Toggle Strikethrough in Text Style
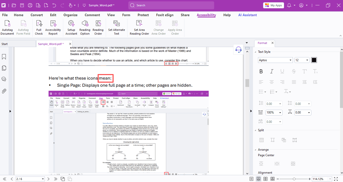Screen dimensions: 343x182 [294, 72]
